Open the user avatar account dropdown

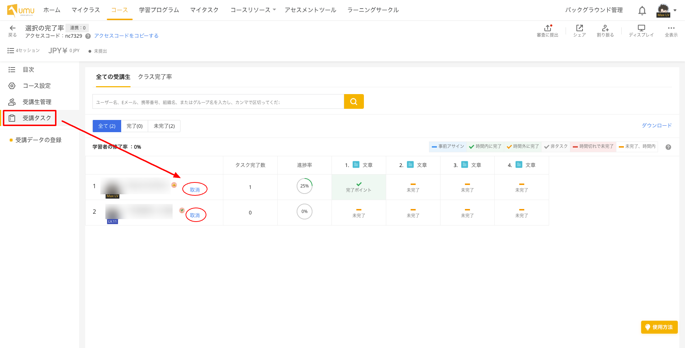(x=666, y=10)
